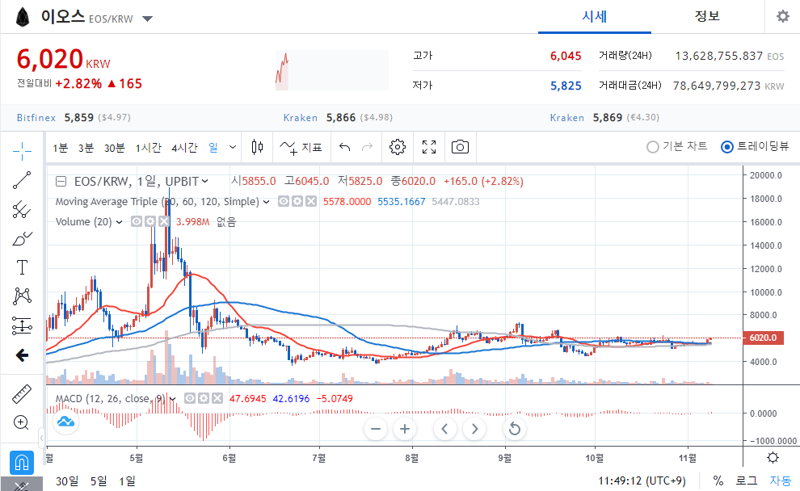
Task: Choose the 기본 차트 radio option
Action: [x=677, y=147]
